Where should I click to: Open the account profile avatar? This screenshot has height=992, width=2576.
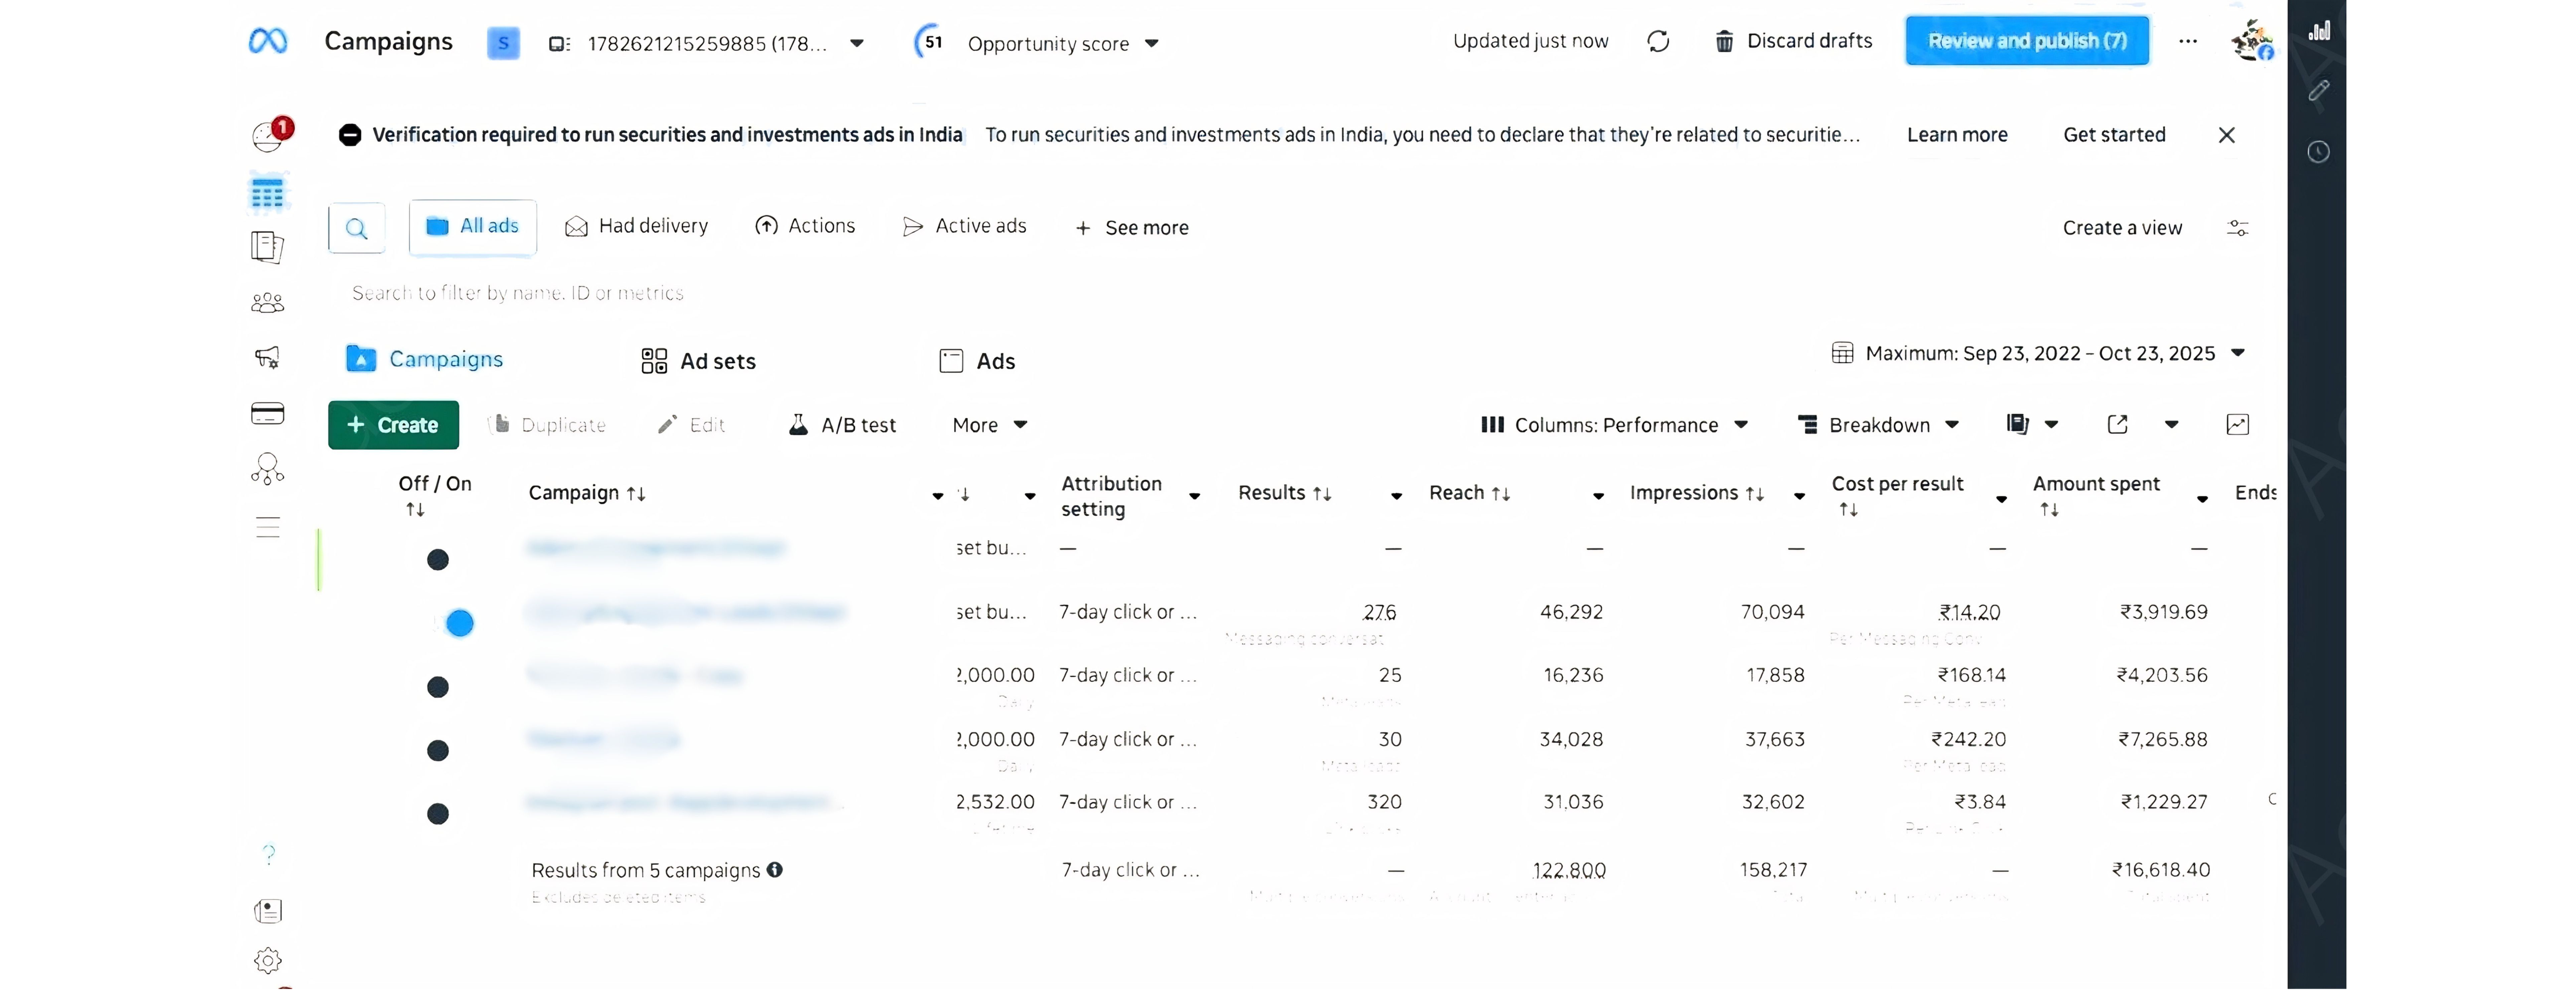click(x=2252, y=41)
